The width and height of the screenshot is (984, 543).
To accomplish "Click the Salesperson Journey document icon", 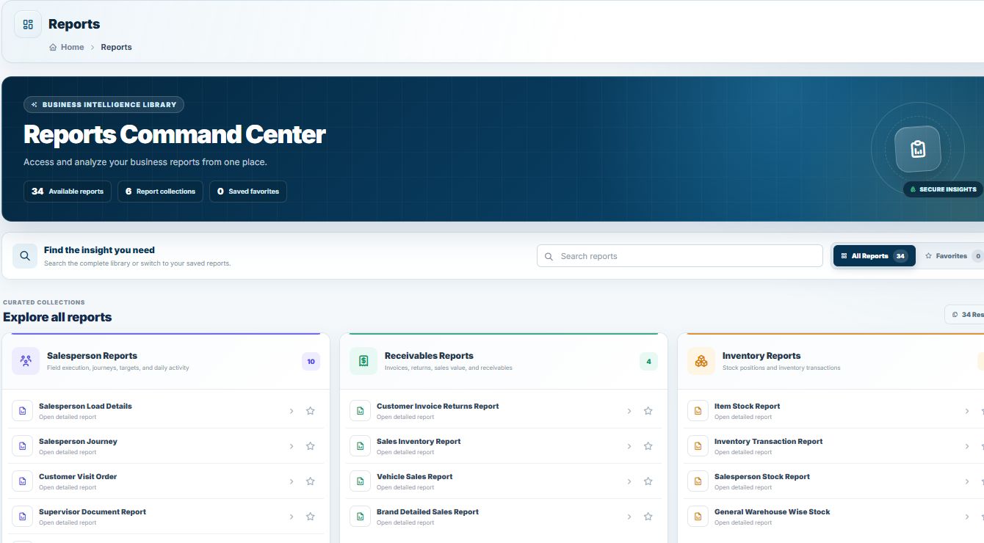I will pos(22,446).
